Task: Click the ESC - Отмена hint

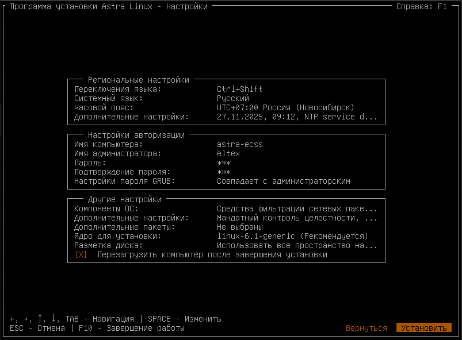Action: tap(37, 328)
